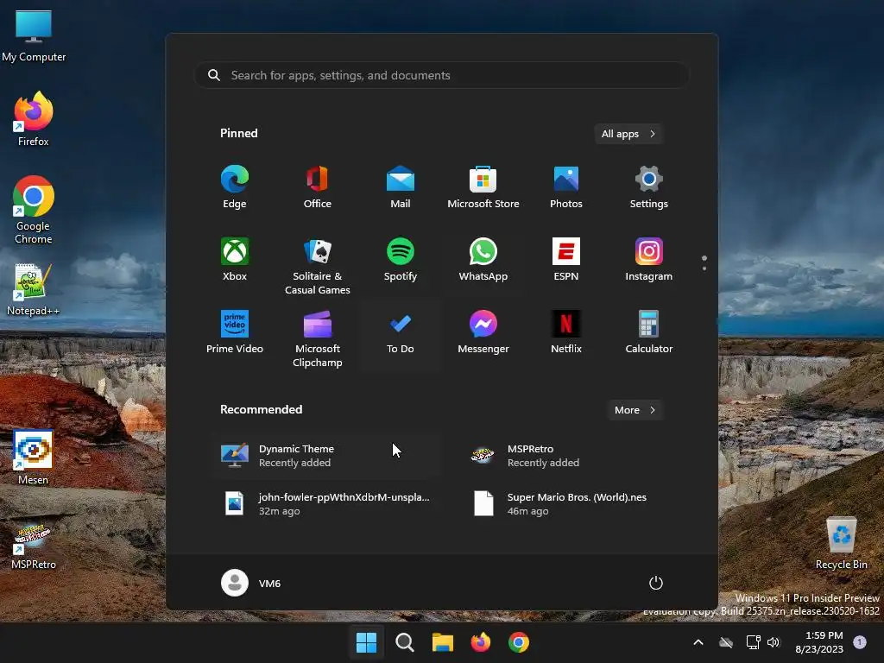The height and width of the screenshot is (663, 884).
Task: Open Super Mario Bros. (World).nes file
Action: point(574,504)
